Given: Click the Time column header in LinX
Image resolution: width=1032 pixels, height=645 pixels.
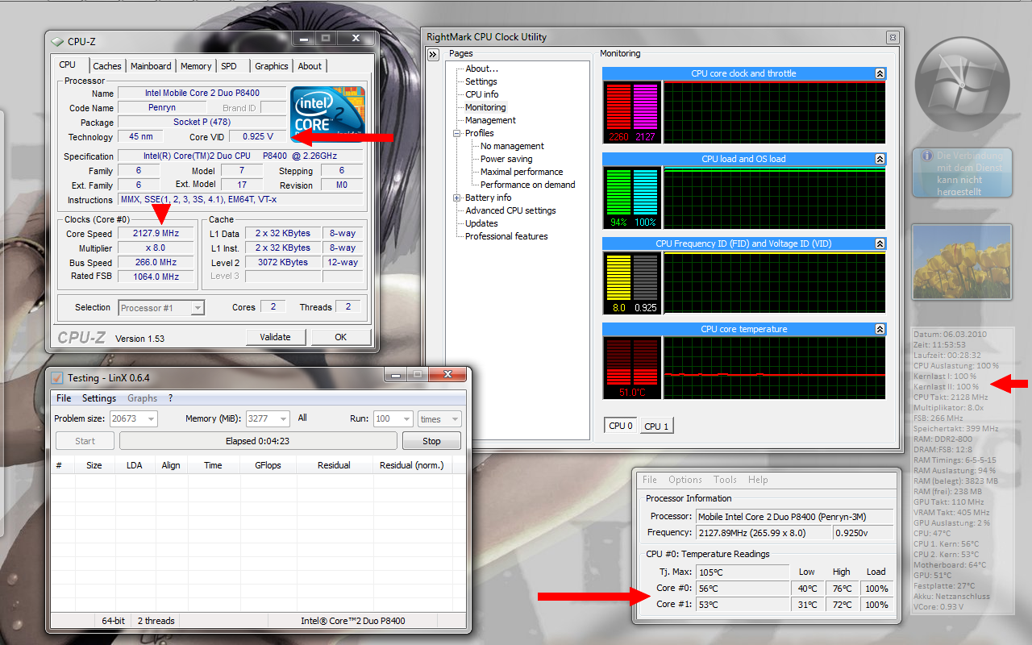Looking at the screenshot, I should [x=213, y=465].
